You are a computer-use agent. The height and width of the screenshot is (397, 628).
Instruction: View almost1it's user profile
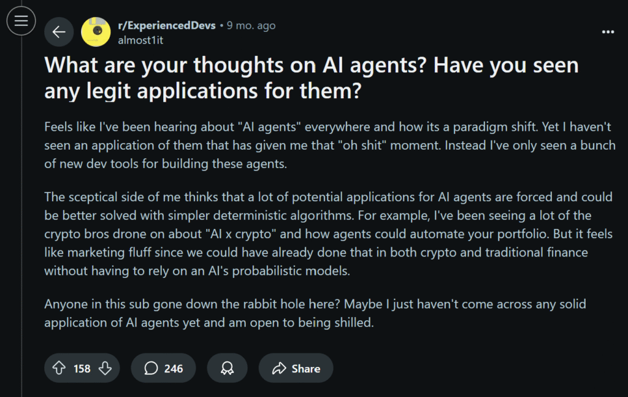pos(140,39)
